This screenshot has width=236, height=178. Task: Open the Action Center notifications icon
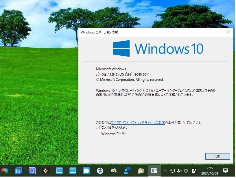[226, 171]
